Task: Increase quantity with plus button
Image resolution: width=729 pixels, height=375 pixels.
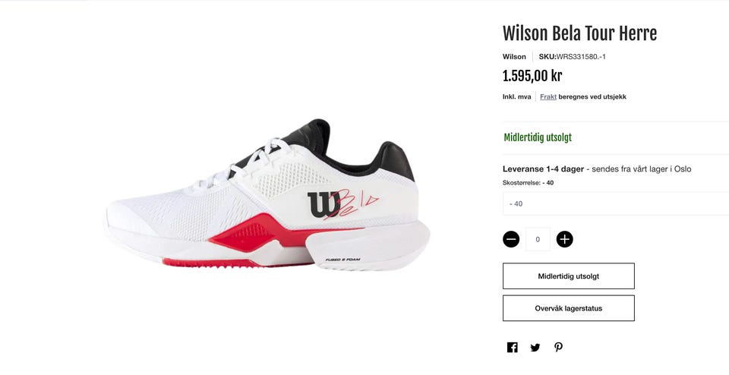Action: 564,239
